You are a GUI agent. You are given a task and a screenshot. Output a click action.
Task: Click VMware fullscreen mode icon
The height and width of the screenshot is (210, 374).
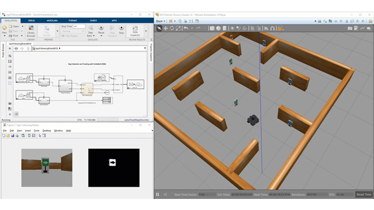[x=191, y=21]
